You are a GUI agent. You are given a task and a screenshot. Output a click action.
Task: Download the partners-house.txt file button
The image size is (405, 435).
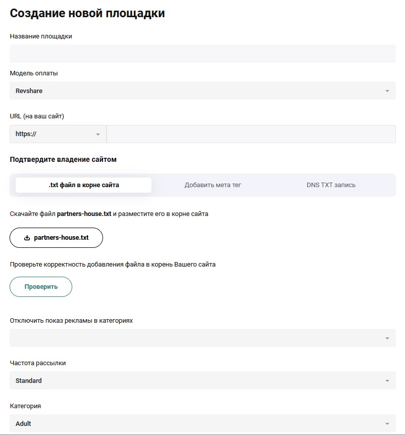[x=56, y=238]
